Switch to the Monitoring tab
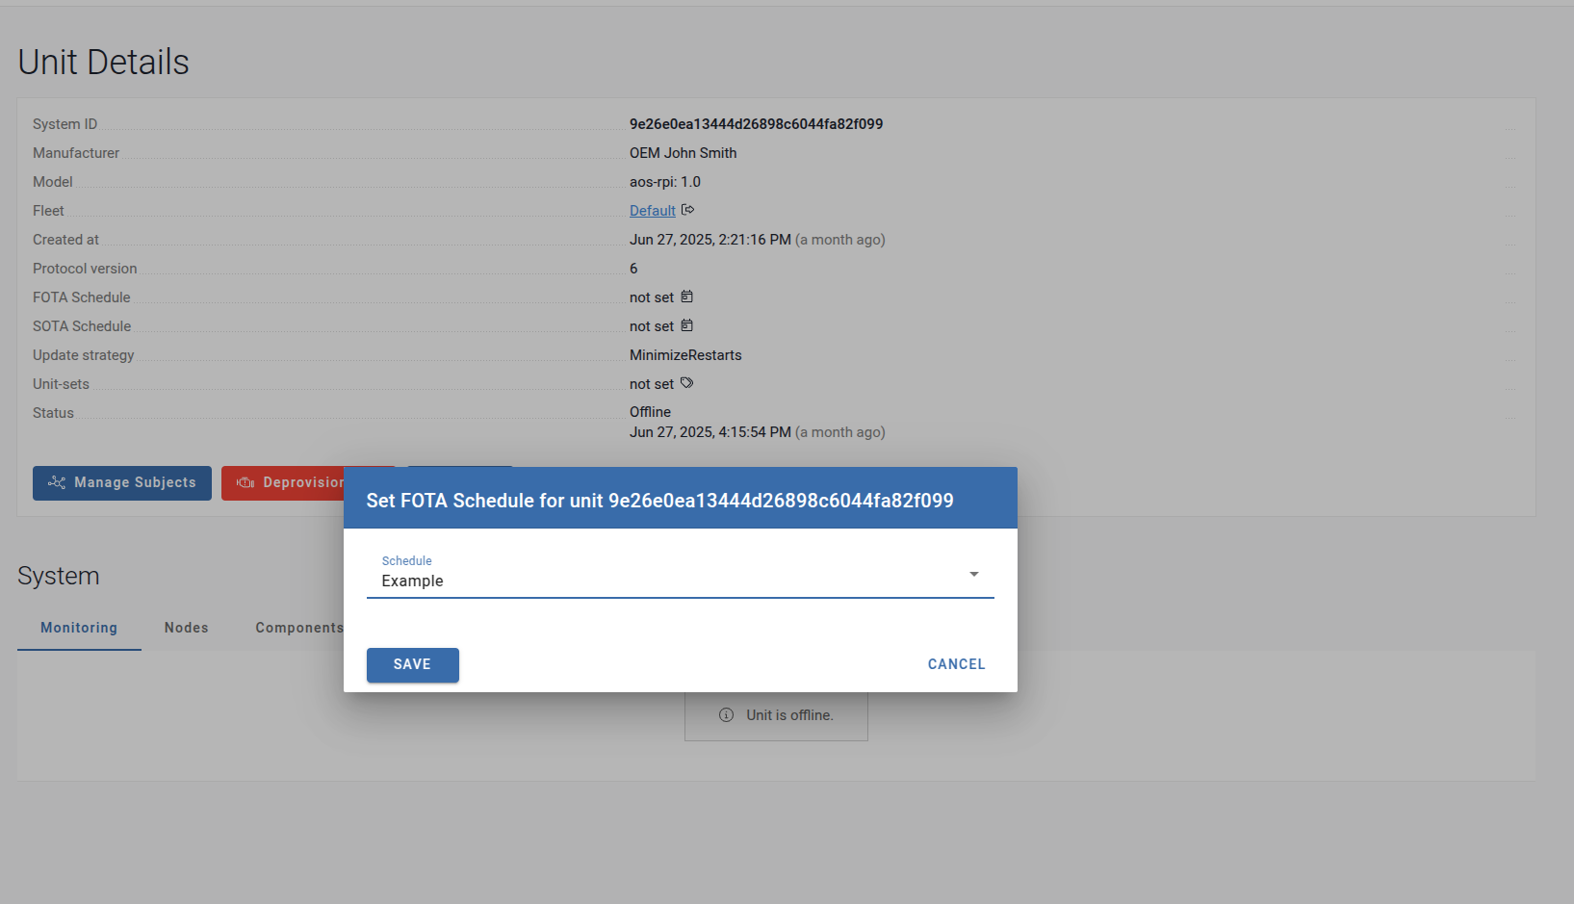Image resolution: width=1574 pixels, height=904 pixels. [79, 628]
